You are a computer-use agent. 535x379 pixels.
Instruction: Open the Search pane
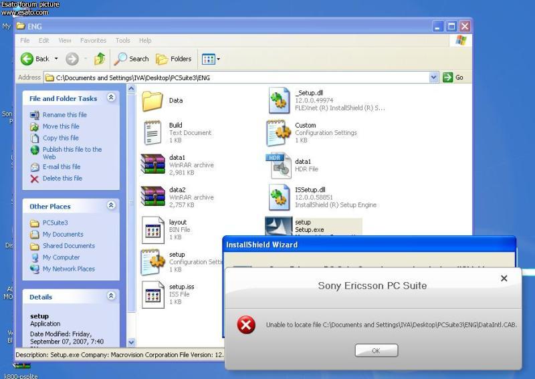[x=131, y=59]
